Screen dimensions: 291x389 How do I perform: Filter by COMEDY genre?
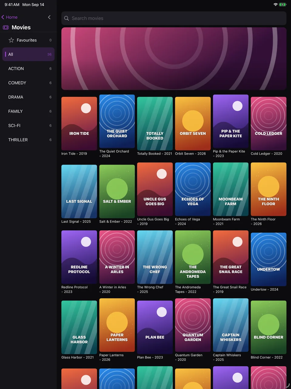(x=28, y=83)
